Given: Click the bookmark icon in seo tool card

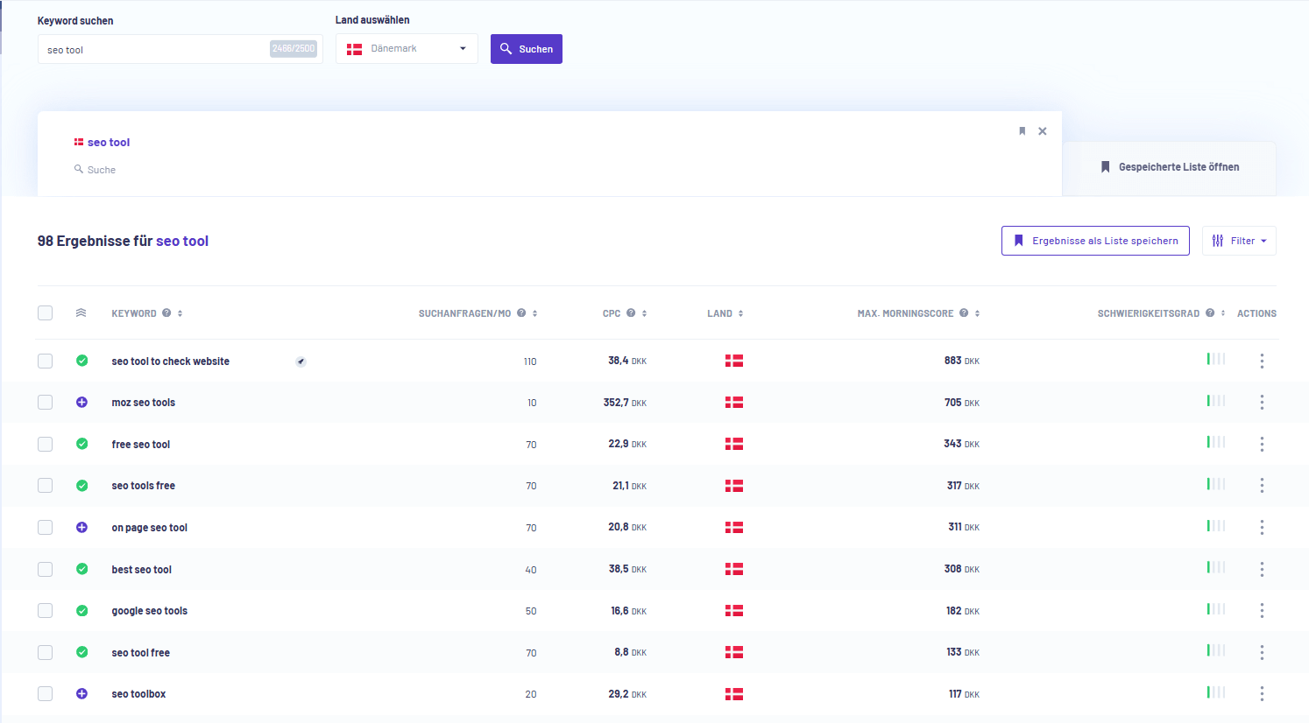Looking at the screenshot, I should click(1022, 131).
